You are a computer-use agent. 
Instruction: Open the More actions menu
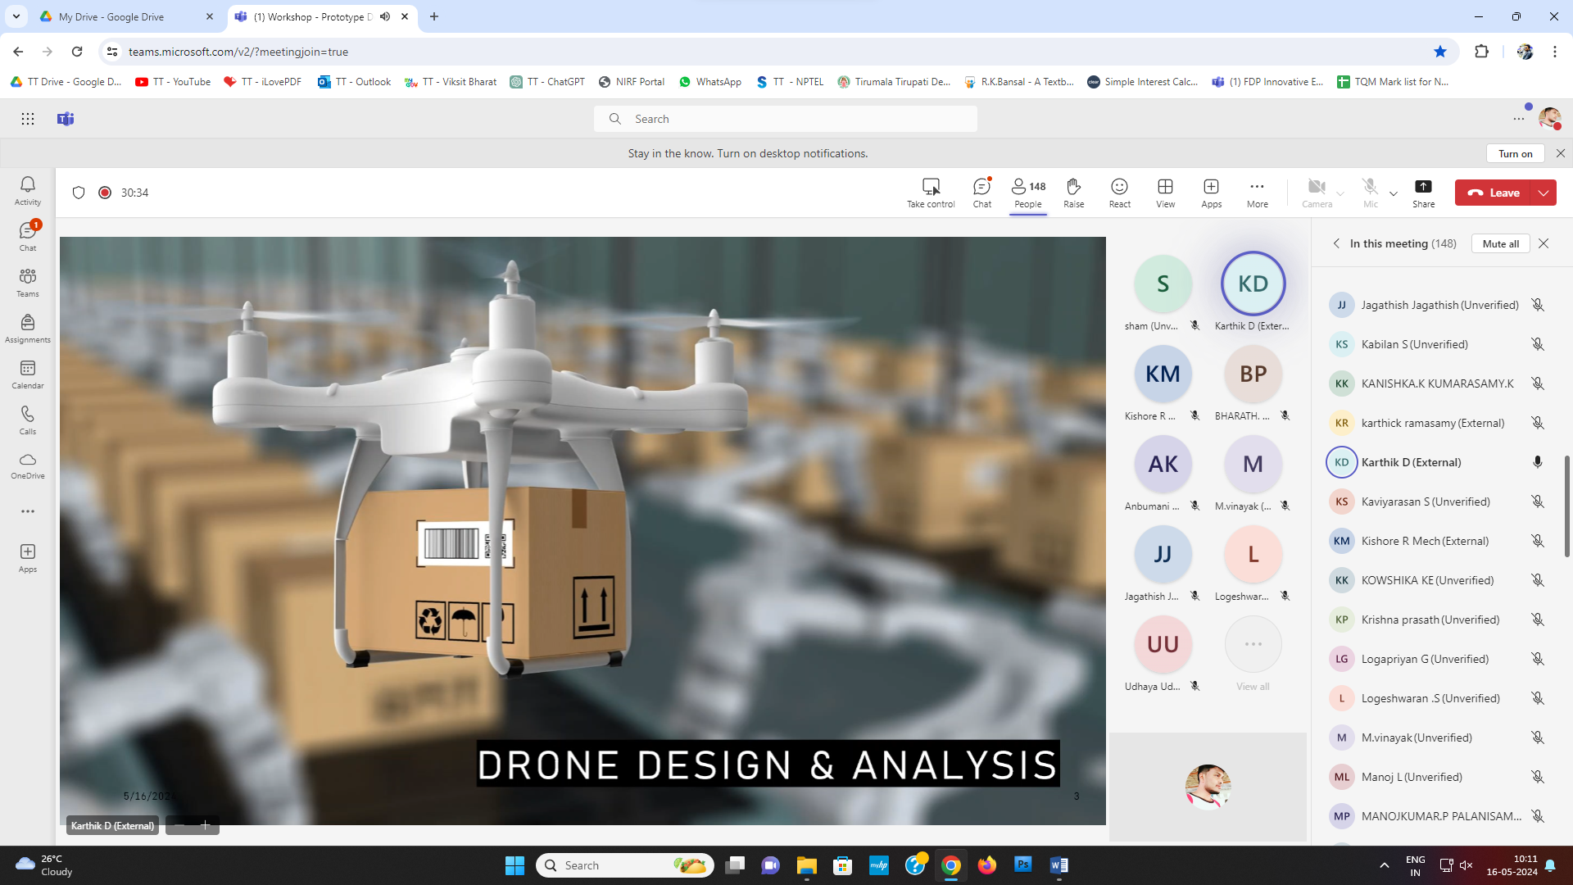point(1257,193)
